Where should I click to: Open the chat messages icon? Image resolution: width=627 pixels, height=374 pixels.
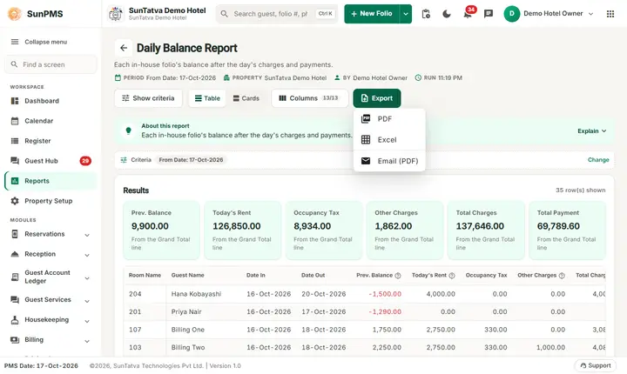coord(489,14)
